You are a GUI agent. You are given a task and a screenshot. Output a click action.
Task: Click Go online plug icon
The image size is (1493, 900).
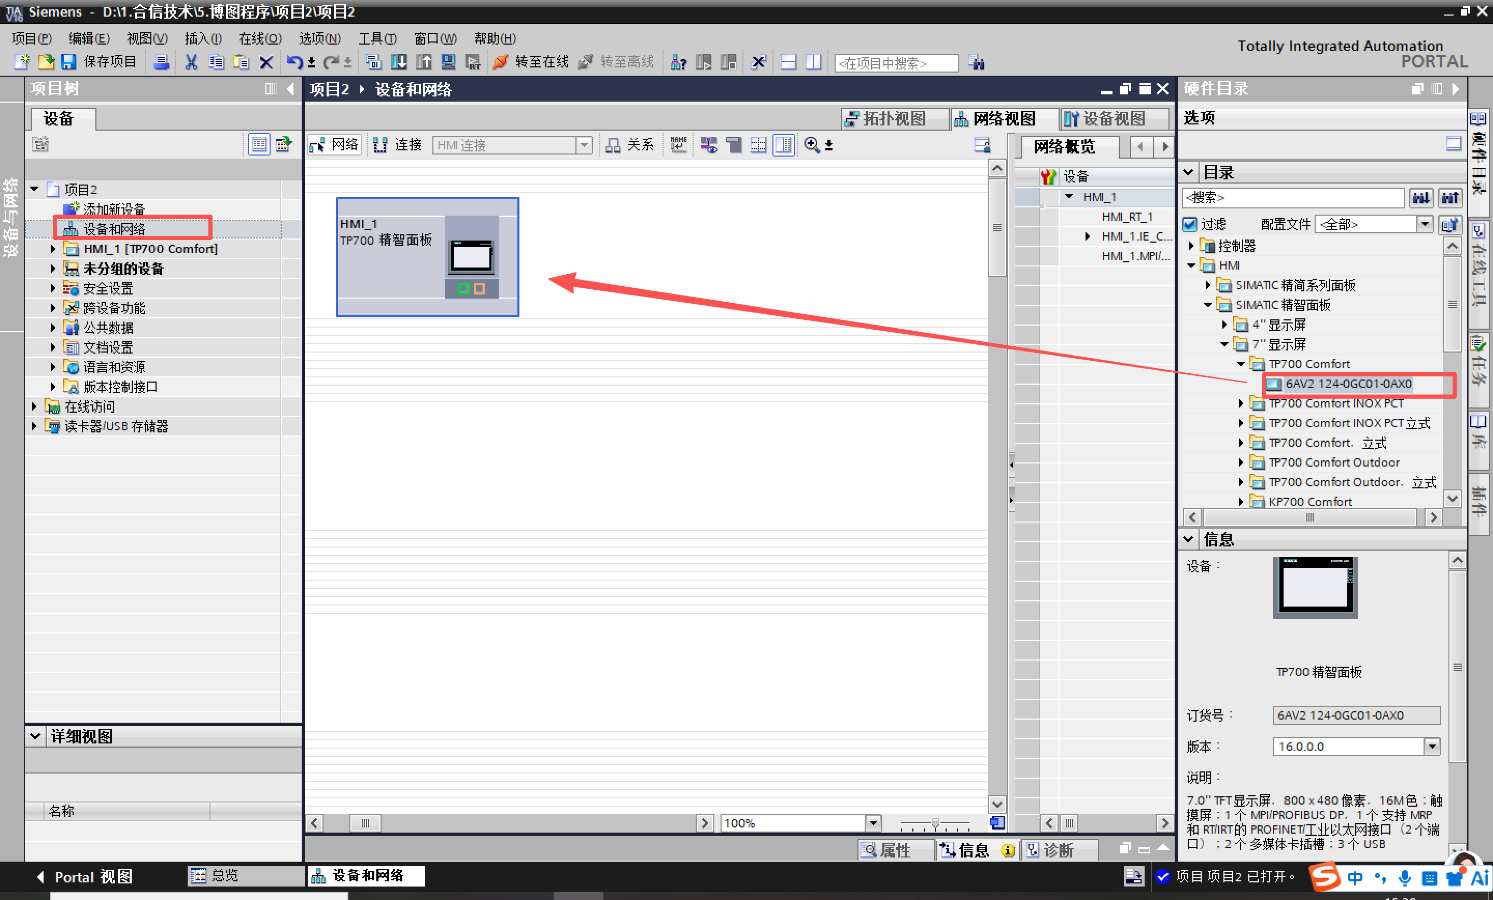click(x=500, y=62)
